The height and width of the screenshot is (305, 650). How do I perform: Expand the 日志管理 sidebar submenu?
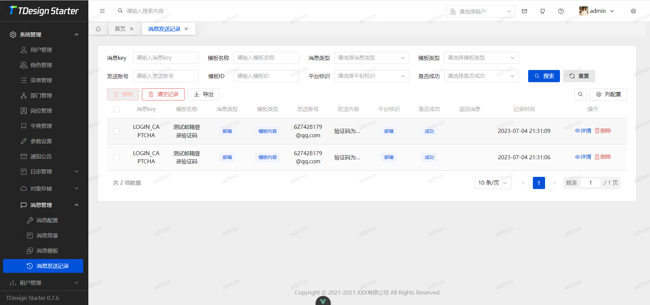(44, 171)
